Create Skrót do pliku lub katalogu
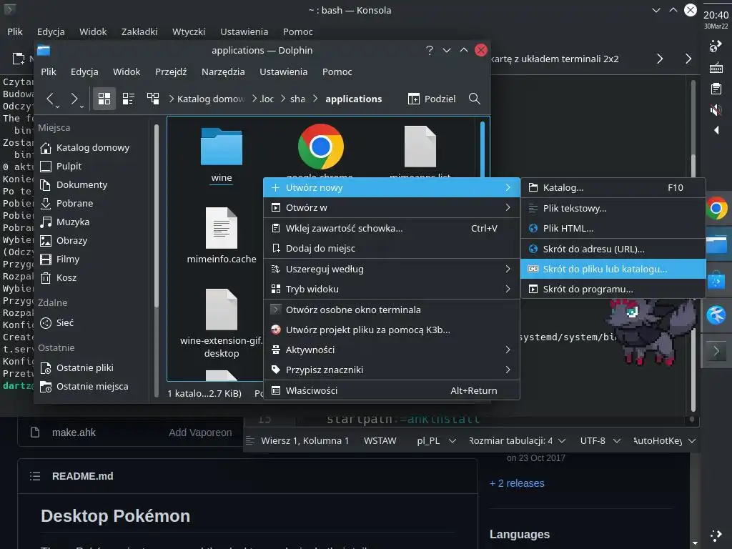The width and height of the screenshot is (732, 549). coord(613,269)
